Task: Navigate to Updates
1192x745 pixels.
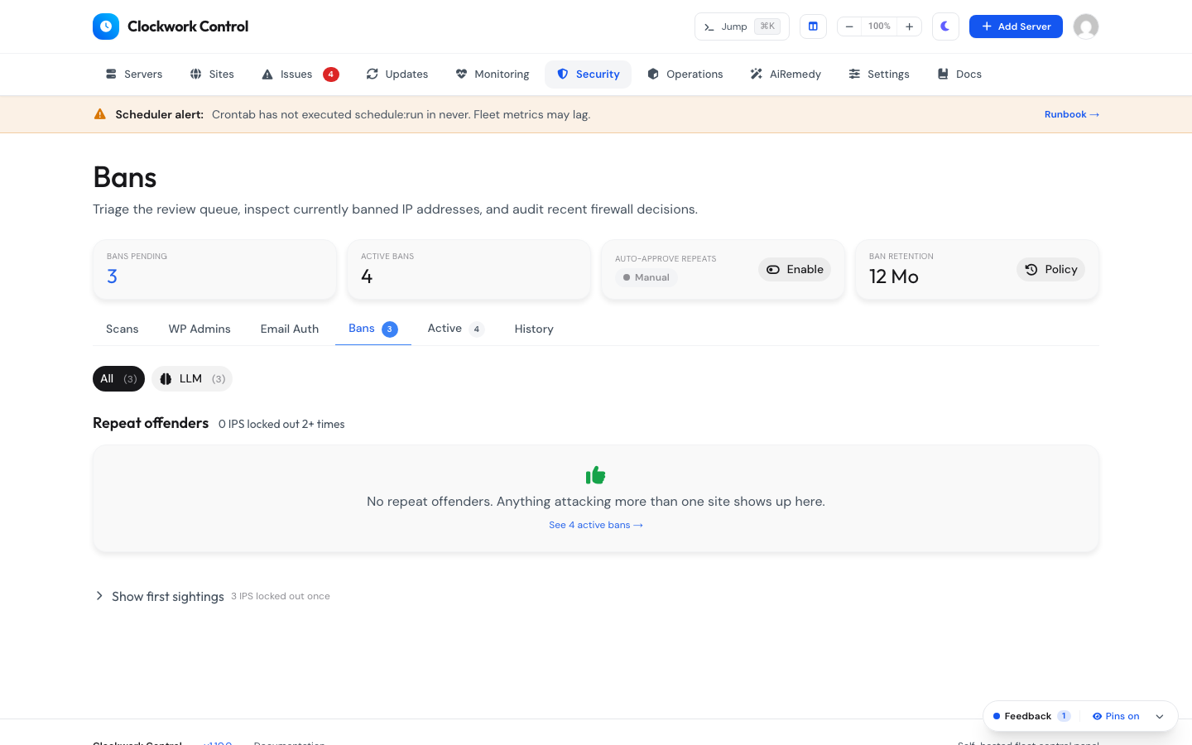Action: [x=397, y=74]
